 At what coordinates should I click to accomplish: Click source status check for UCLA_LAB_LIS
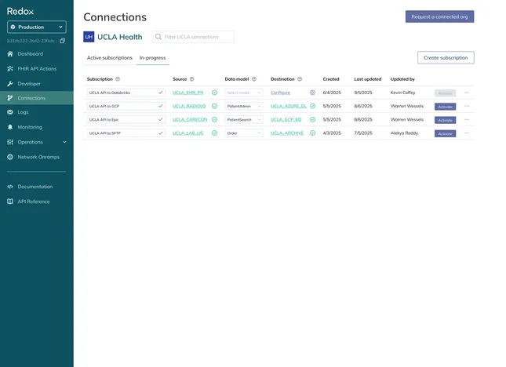[214, 133]
